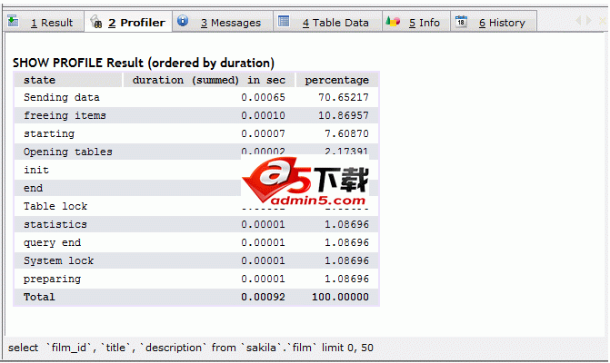
Task: Select the 'Opening tables' row label
Action: tap(67, 152)
